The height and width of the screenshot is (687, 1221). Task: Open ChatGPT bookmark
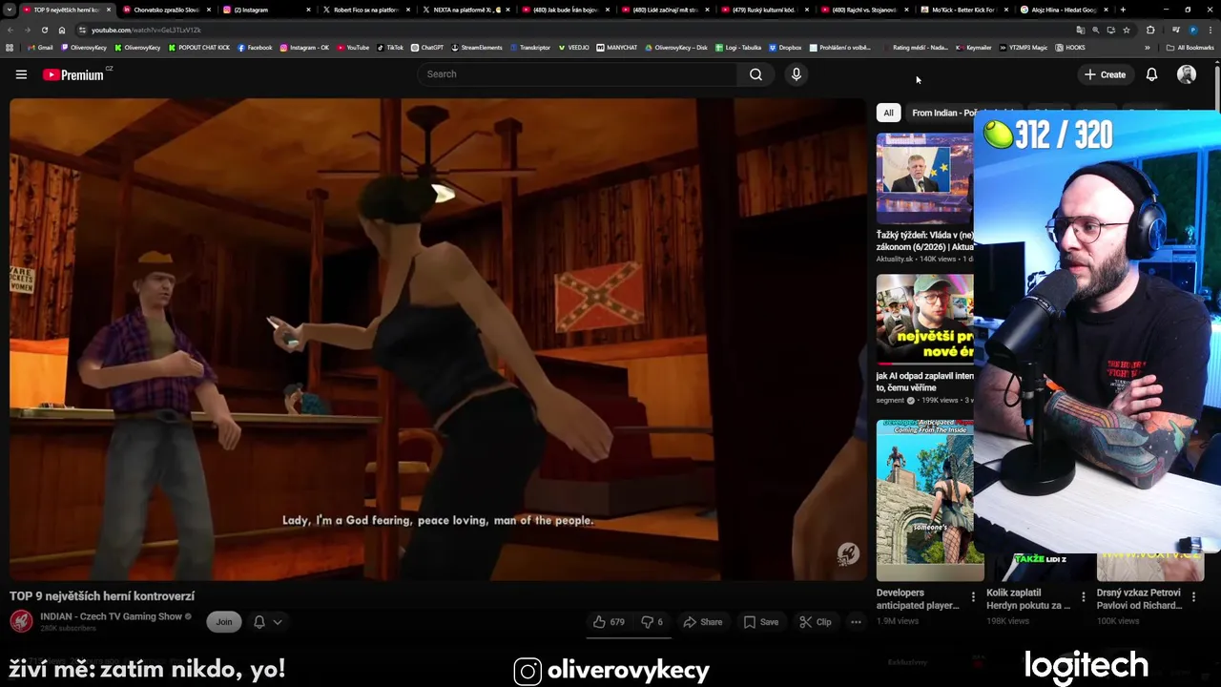tap(427, 47)
